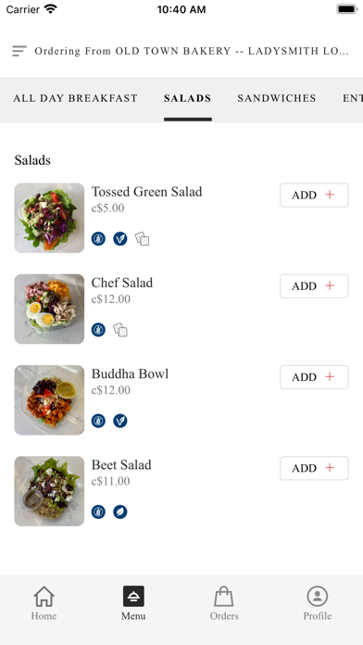Switch to All Day Breakfast tab
The height and width of the screenshot is (645, 363).
75,98
